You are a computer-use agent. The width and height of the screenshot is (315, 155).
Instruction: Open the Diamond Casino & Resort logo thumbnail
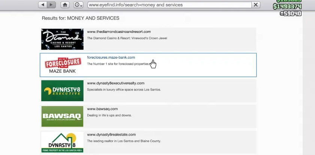pos(62,39)
